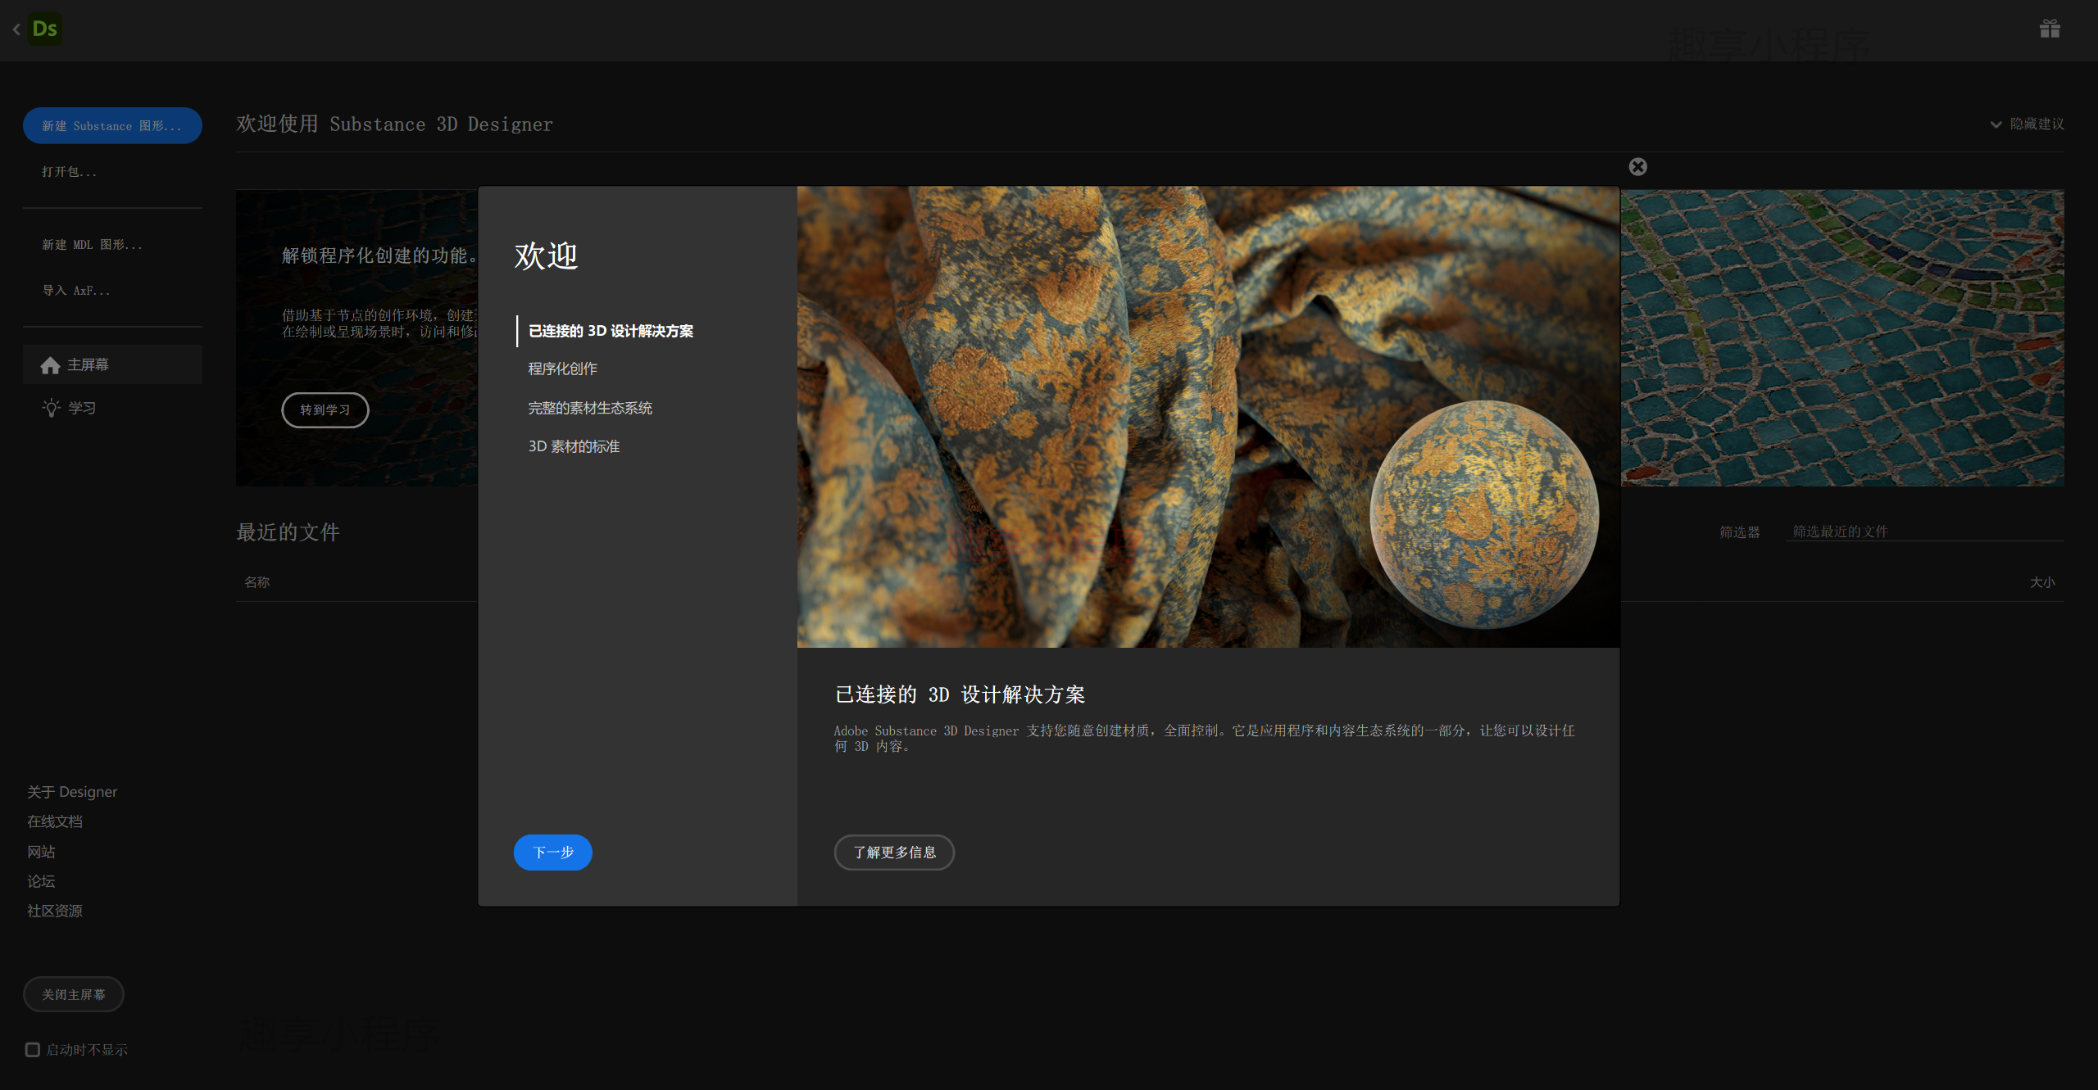Click the blue mosaic tile thumbnail image
Screen dimensions: 2098x1090
[x=1842, y=338]
